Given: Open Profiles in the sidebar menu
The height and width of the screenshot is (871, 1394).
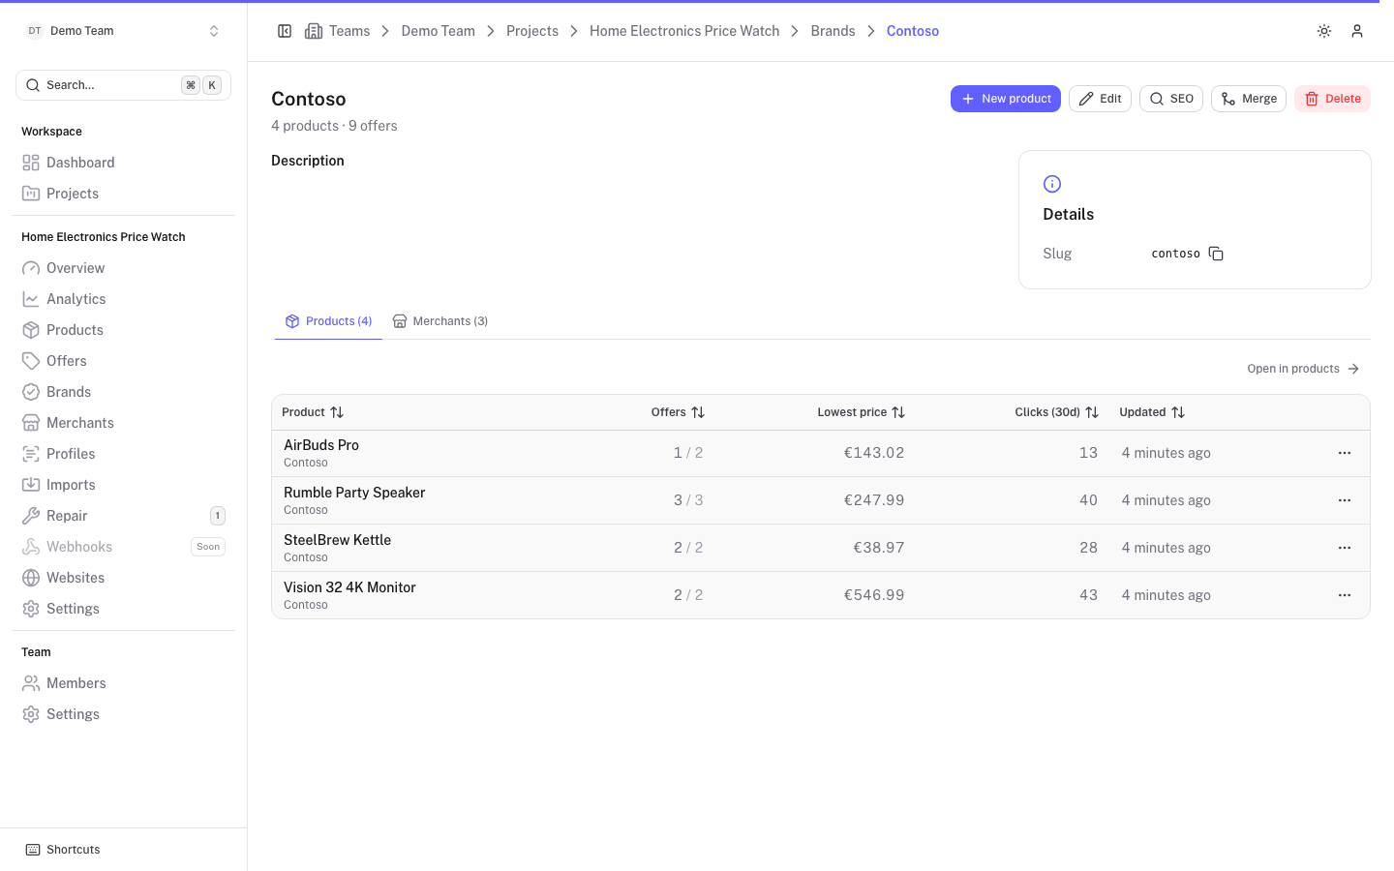Looking at the screenshot, I should point(123,454).
